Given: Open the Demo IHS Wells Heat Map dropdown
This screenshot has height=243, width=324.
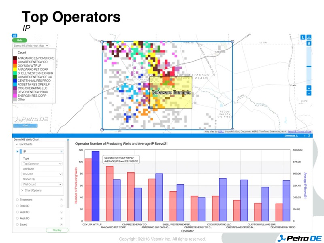Looking at the screenshot, I should [x=31, y=46].
